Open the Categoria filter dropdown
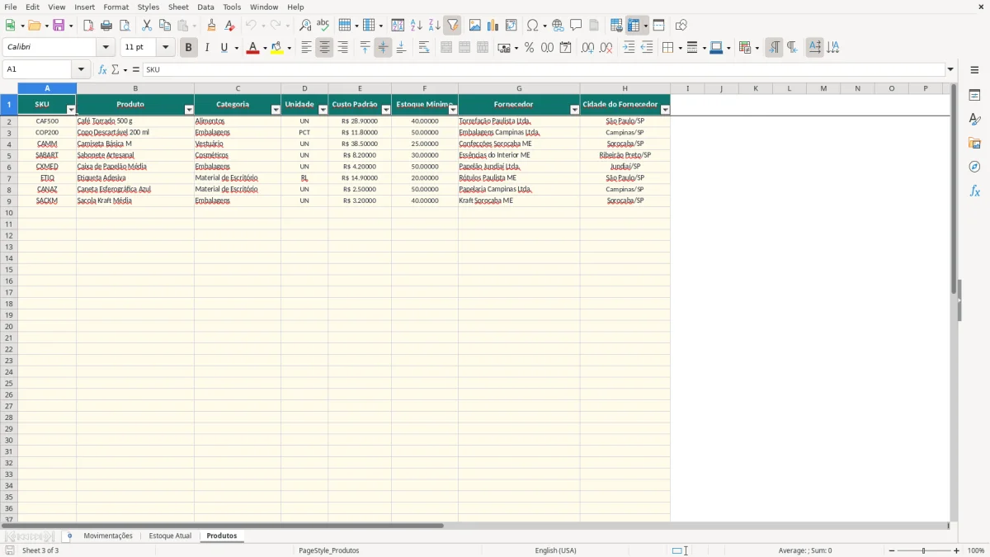Screen dimensions: 990x557 pyautogui.click(x=276, y=110)
